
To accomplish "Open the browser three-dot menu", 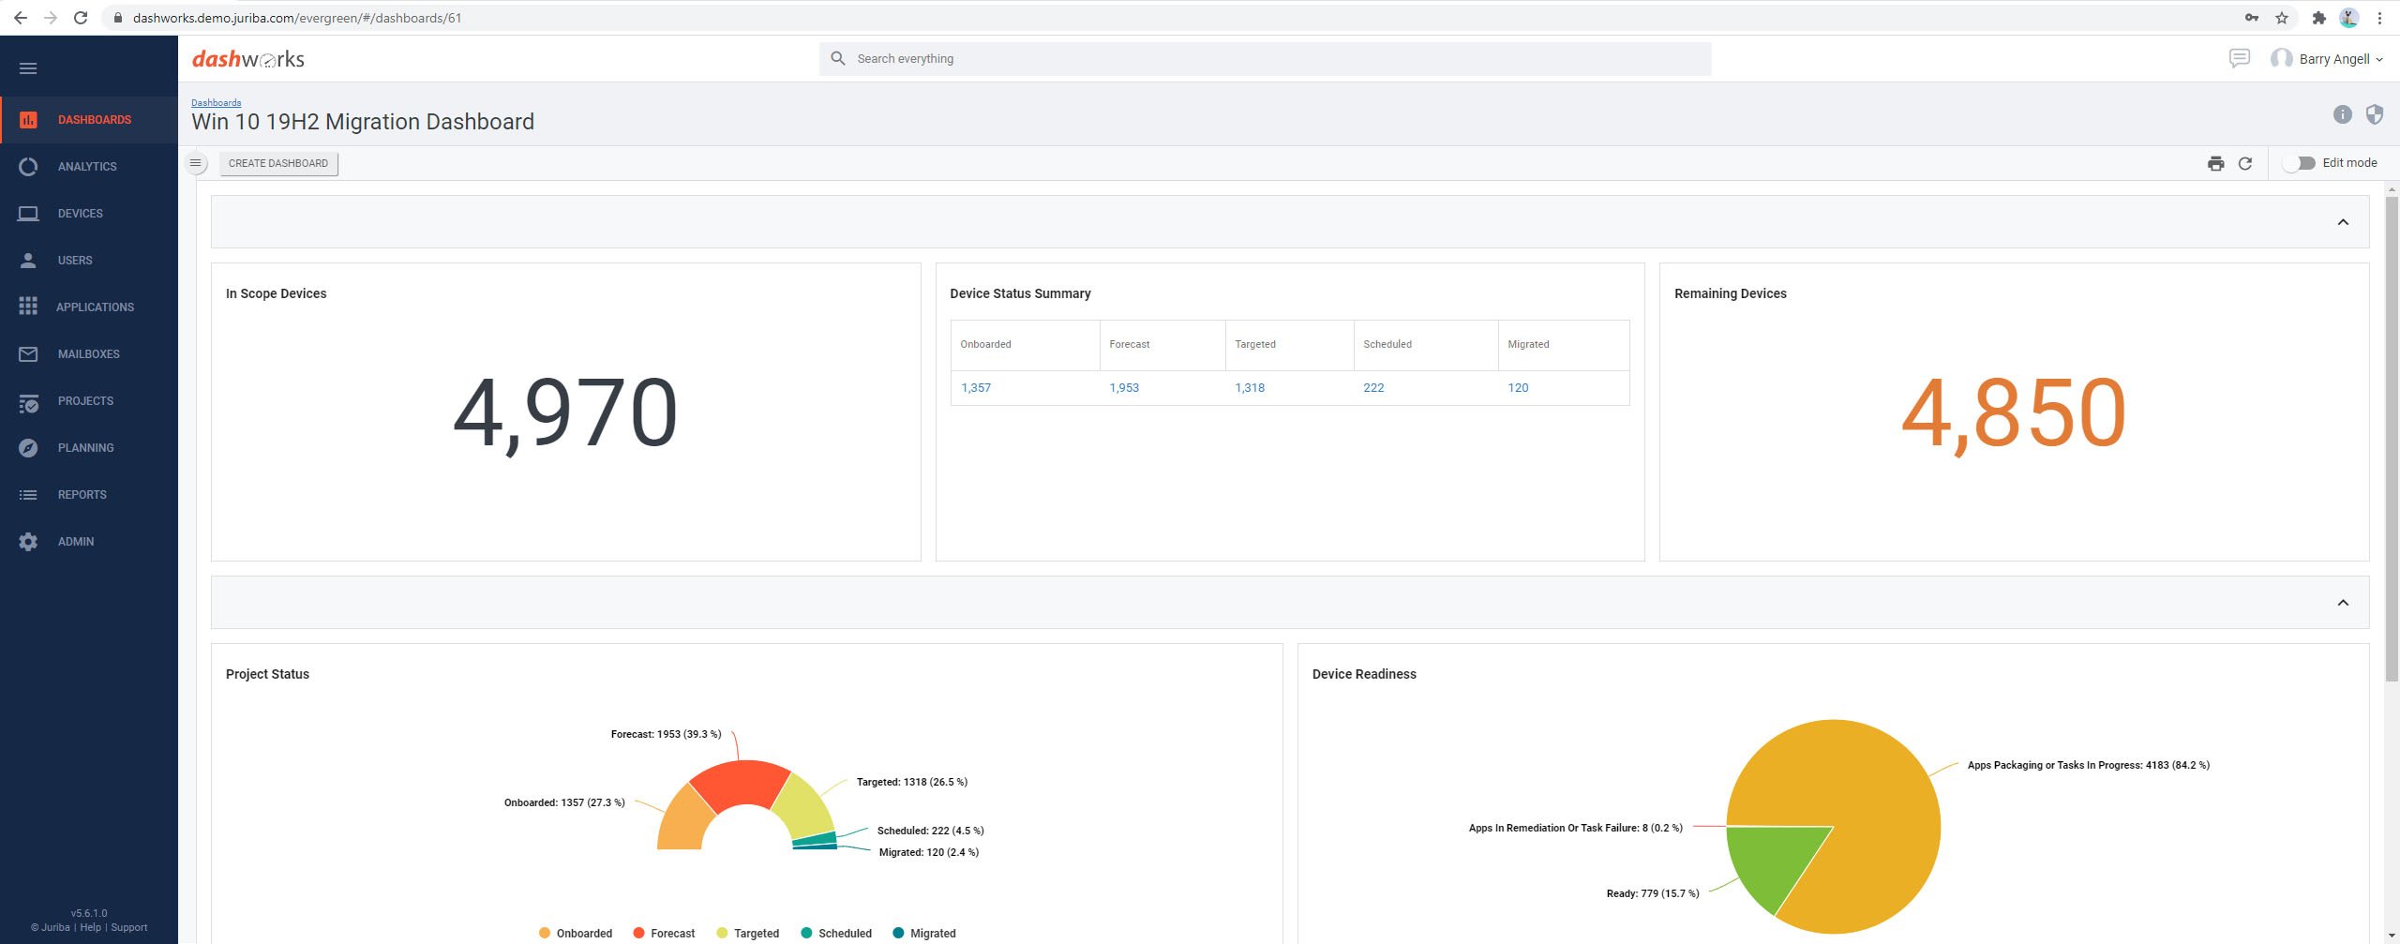I will [2379, 18].
